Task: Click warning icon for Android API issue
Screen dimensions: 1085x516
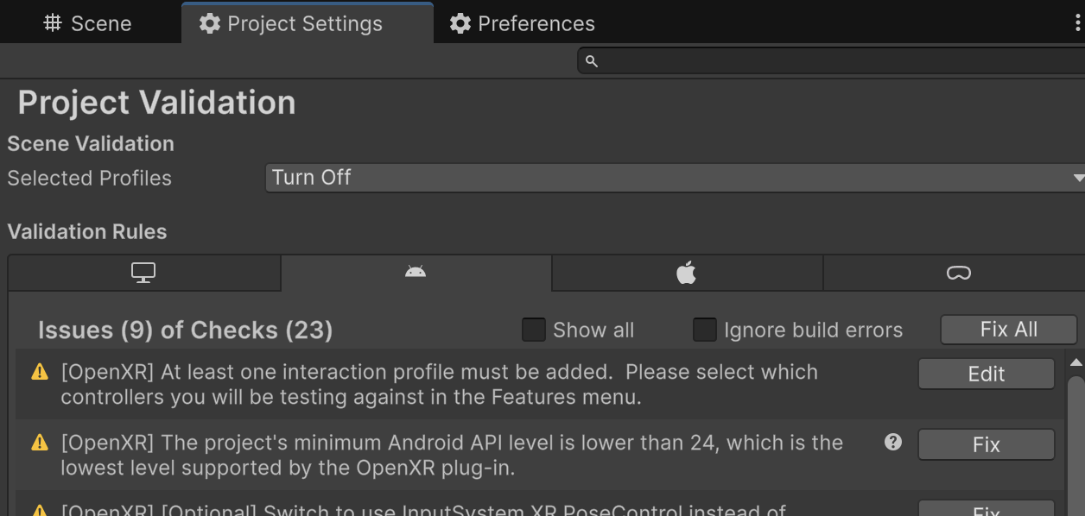Action: 40,444
